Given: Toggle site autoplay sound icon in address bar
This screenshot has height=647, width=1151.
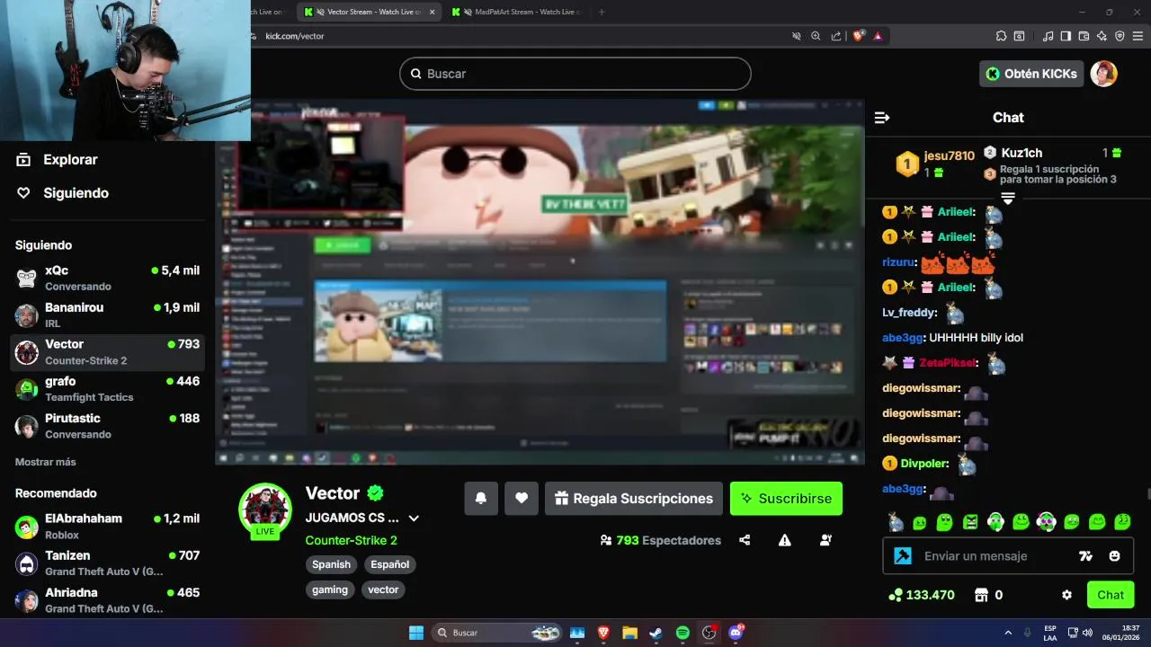Looking at the screenshot, I should coord(797,36).
